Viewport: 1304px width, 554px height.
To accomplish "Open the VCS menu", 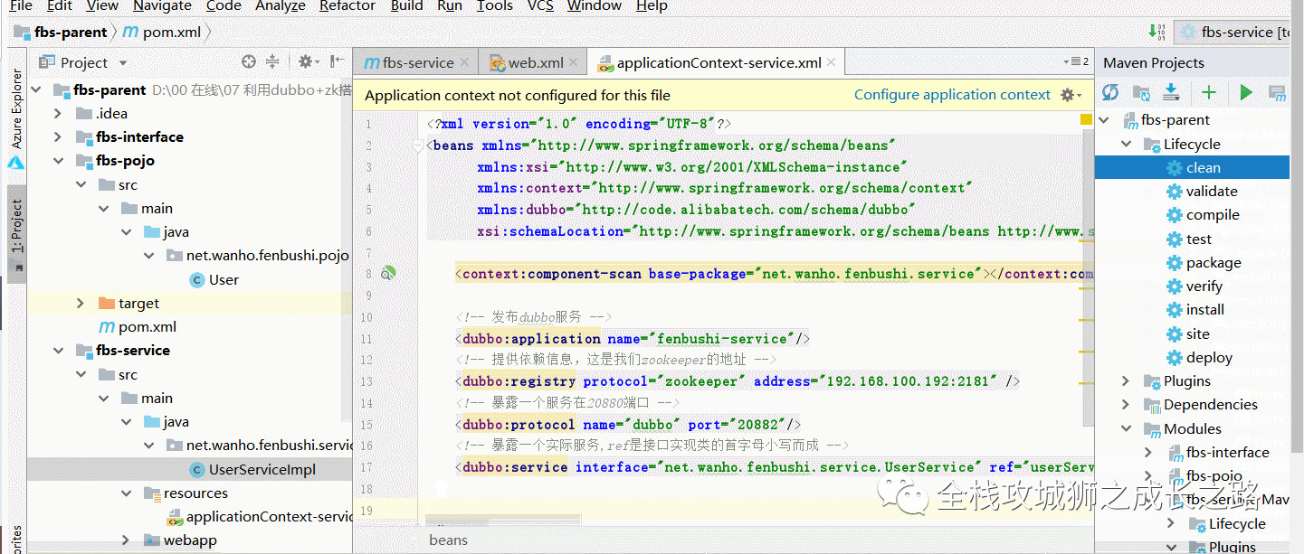I will click(x=540, y=5).
